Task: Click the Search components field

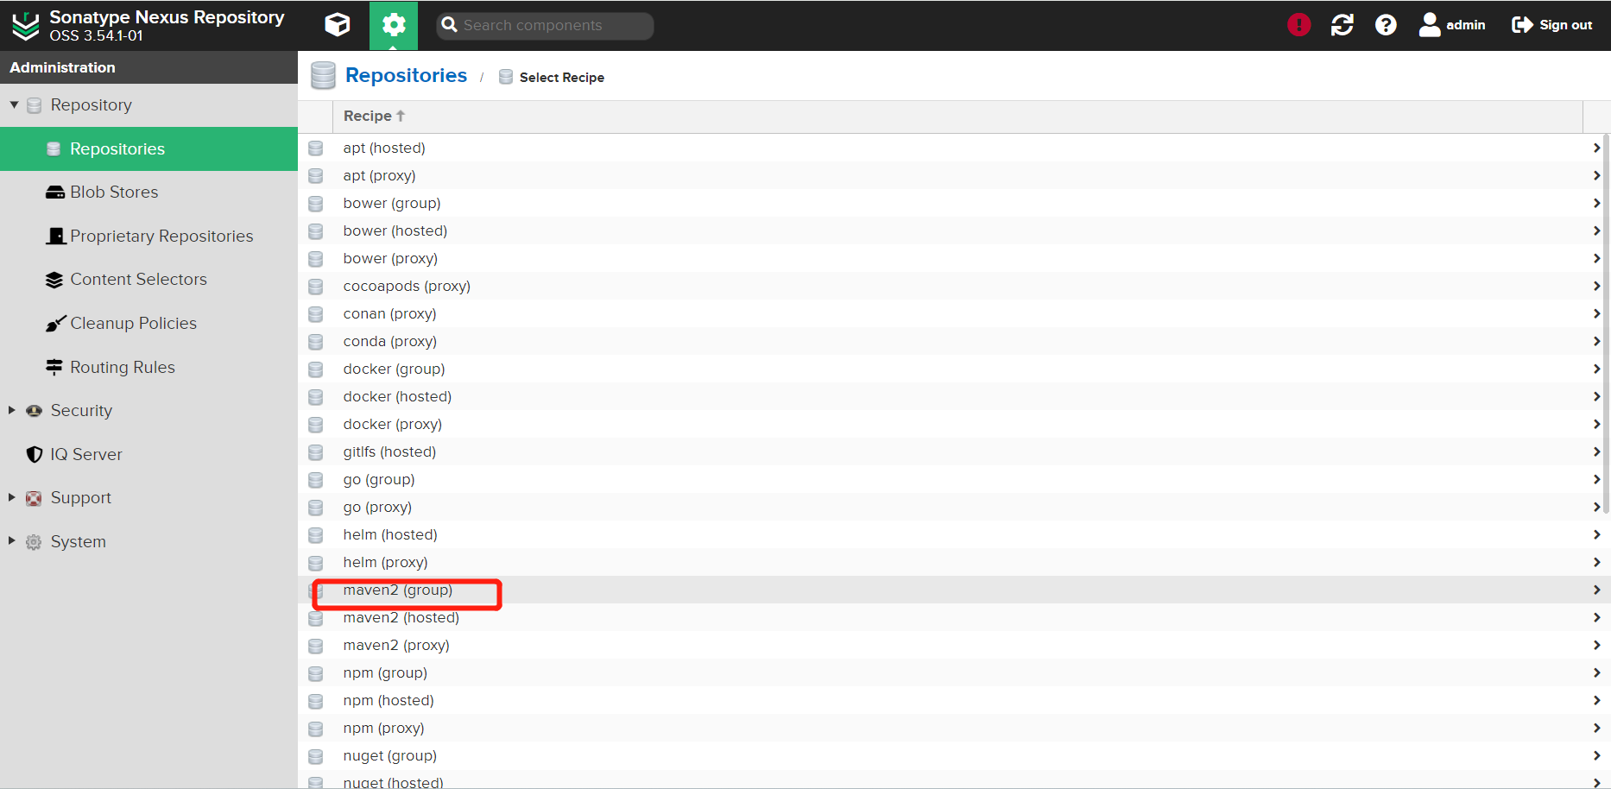Action: pos(545,25)
